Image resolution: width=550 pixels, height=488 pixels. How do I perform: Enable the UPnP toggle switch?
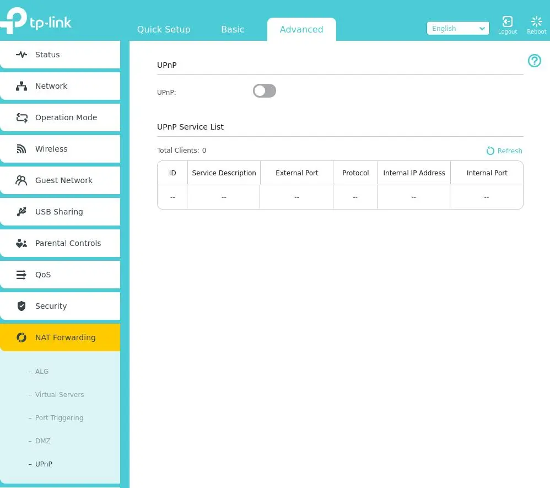pyautogui.click(x=264, y=91)
